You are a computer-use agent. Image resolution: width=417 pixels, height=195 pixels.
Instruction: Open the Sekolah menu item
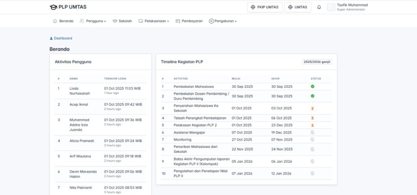(x=122, y=21)
